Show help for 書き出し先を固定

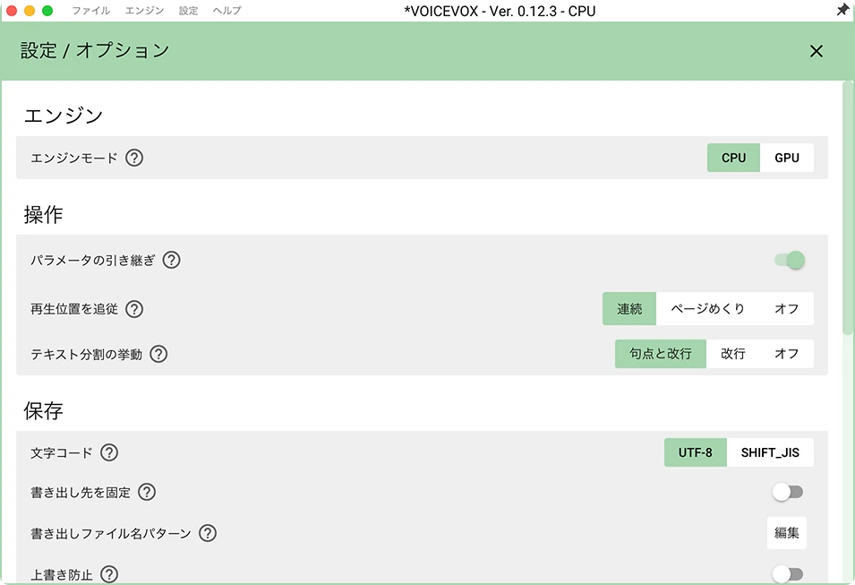[x=147, y=492]
